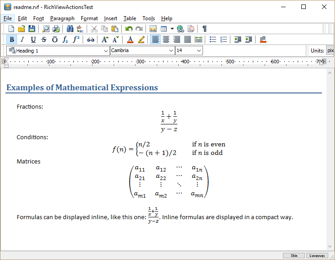Click the grow font size icon
Screen dimensions: 335x260
[105, 40]
